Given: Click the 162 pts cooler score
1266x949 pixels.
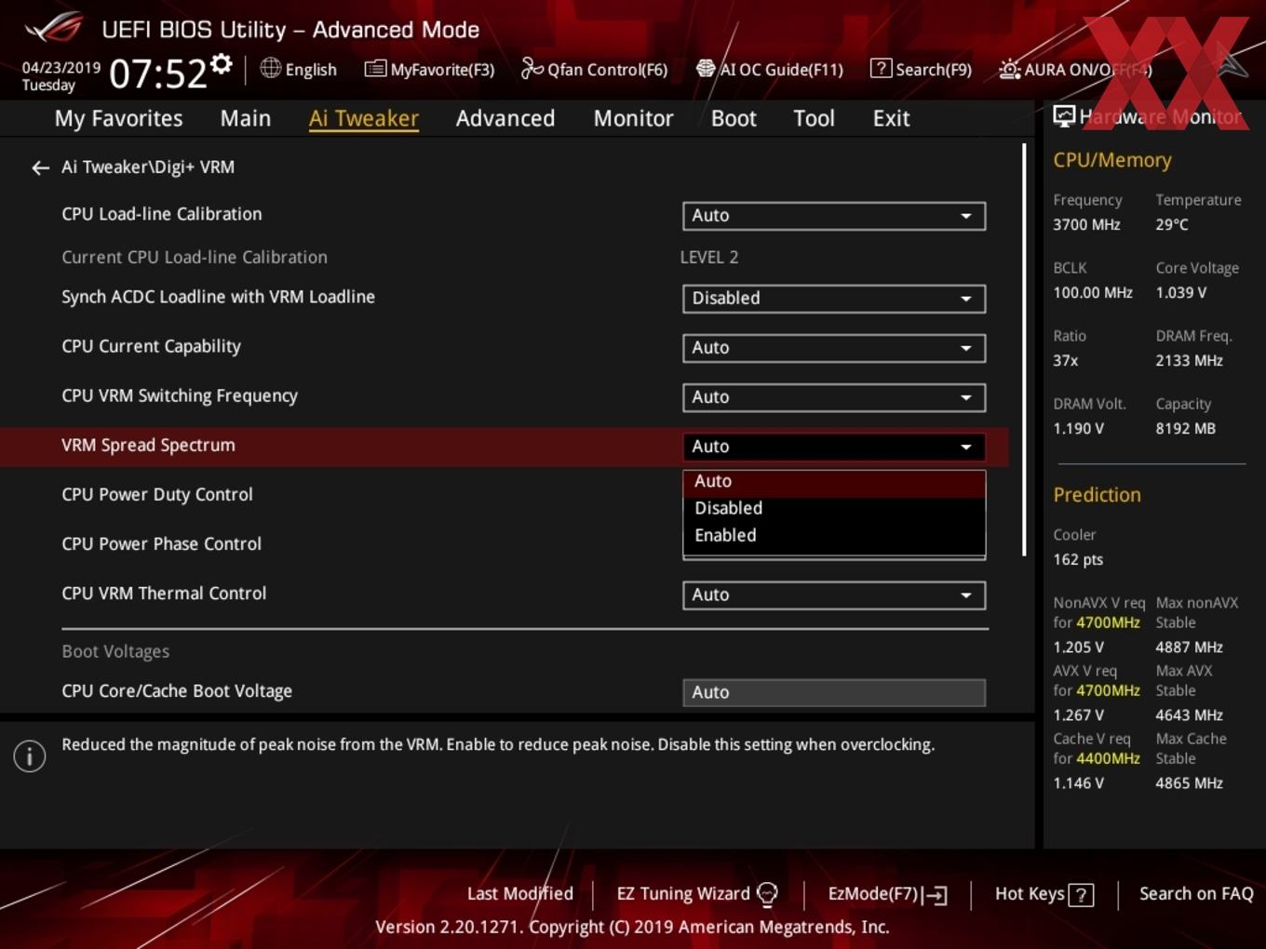Looking at the screenshot, I should (x=1078, y=559).
